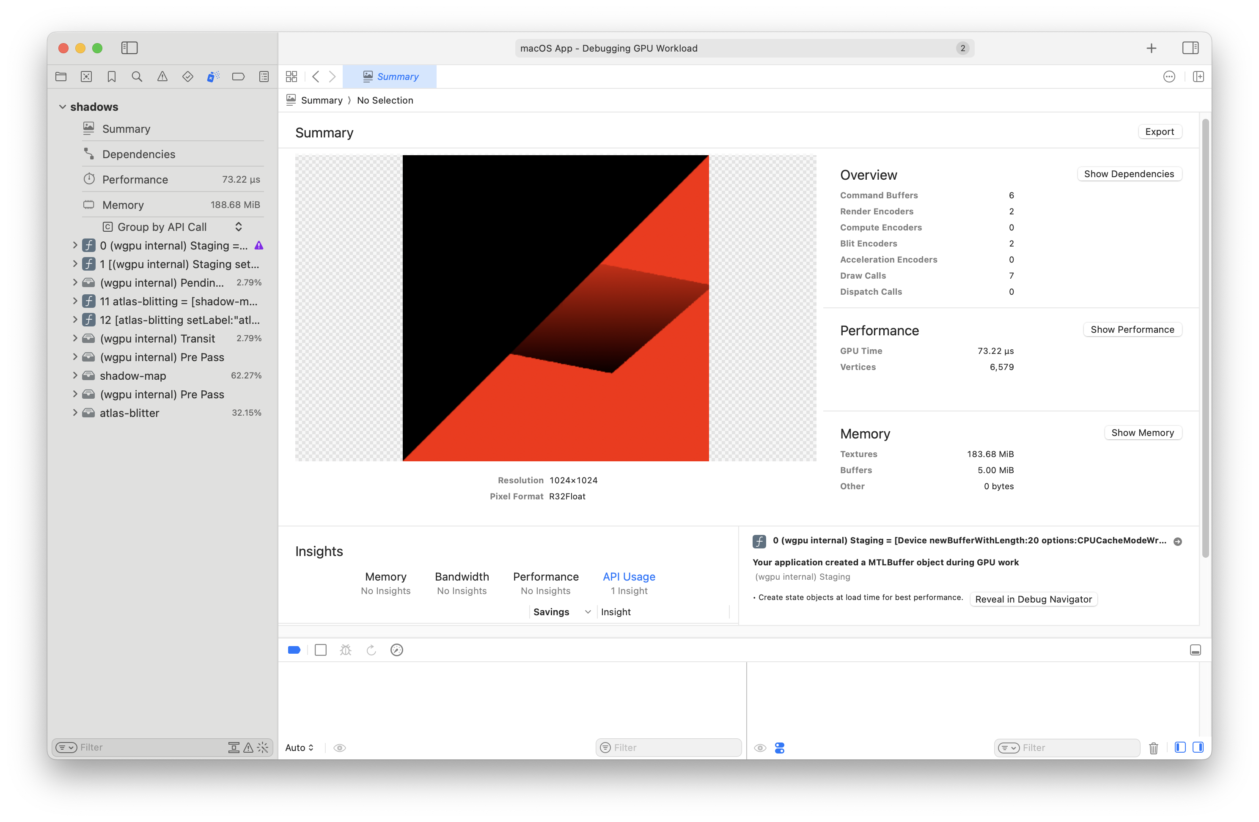The height and width of the screenshot is (822, 1259).
Task: Open the Breakpoint navigator icon
Action: coord(239,77)
